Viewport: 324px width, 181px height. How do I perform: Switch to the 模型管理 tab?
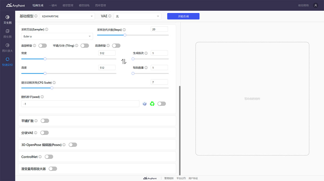[67, 5]
